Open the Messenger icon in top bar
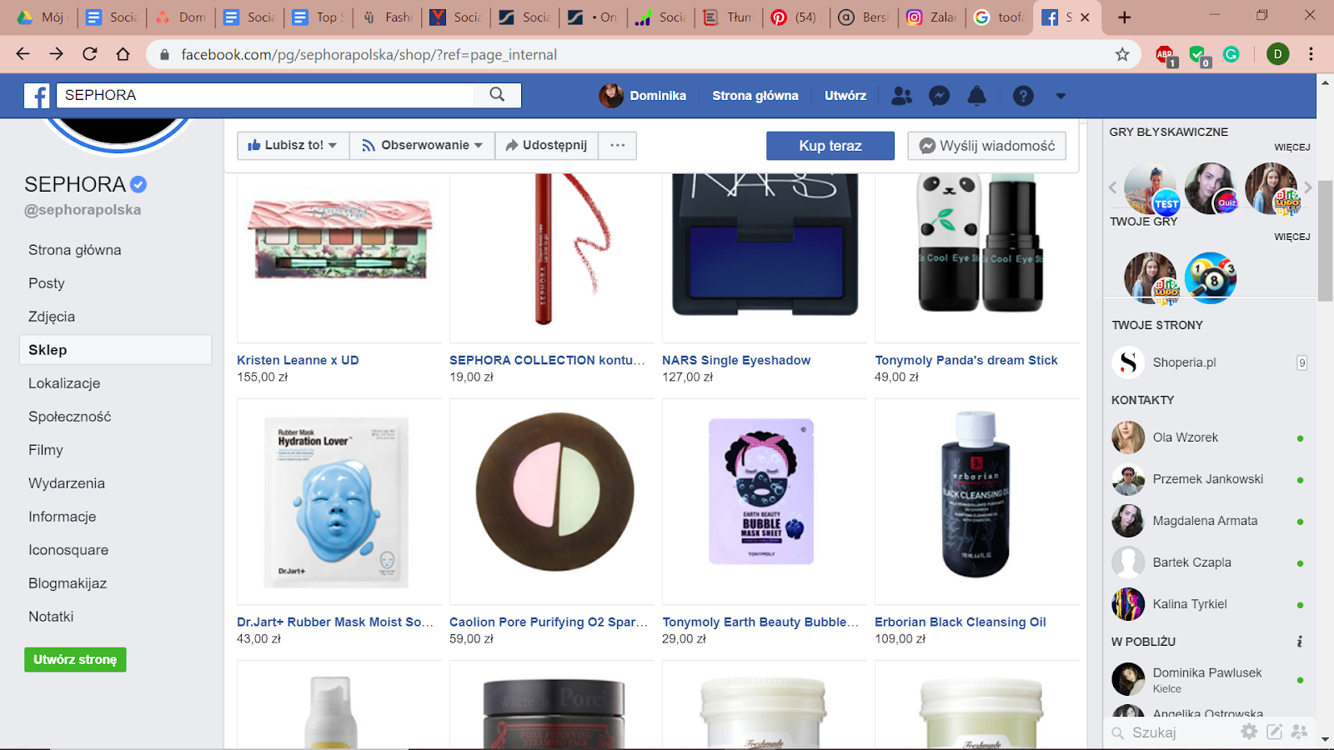 939,96
